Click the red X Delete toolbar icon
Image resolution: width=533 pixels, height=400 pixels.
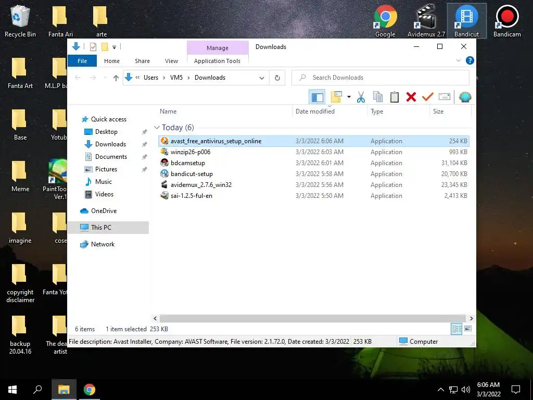pyautogui.click(x=411, y=97)
